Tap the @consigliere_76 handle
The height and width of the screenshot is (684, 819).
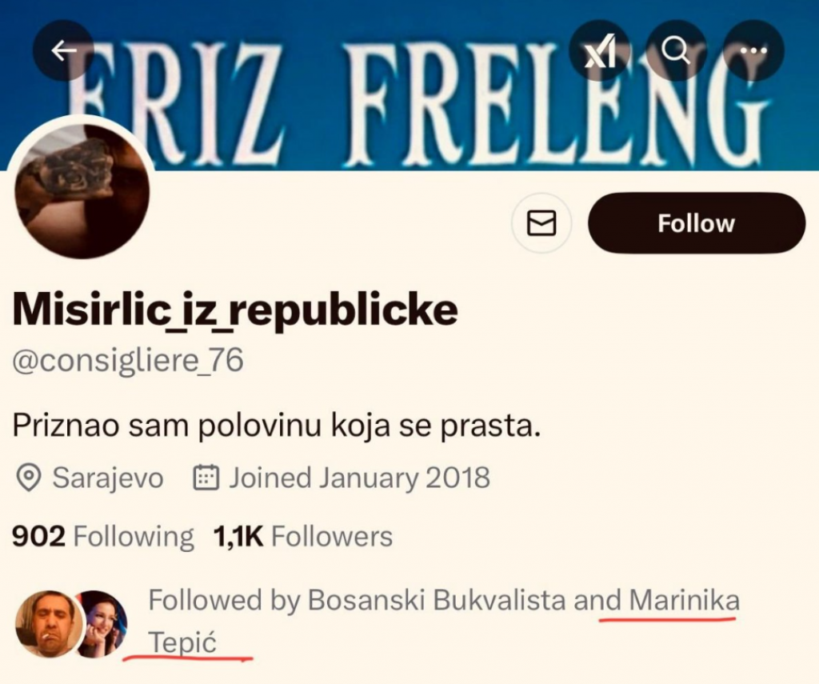pos(126,359)
